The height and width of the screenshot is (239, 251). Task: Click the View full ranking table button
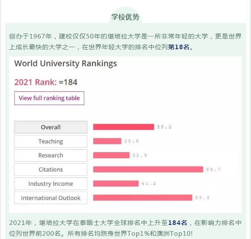pos(49,98)
